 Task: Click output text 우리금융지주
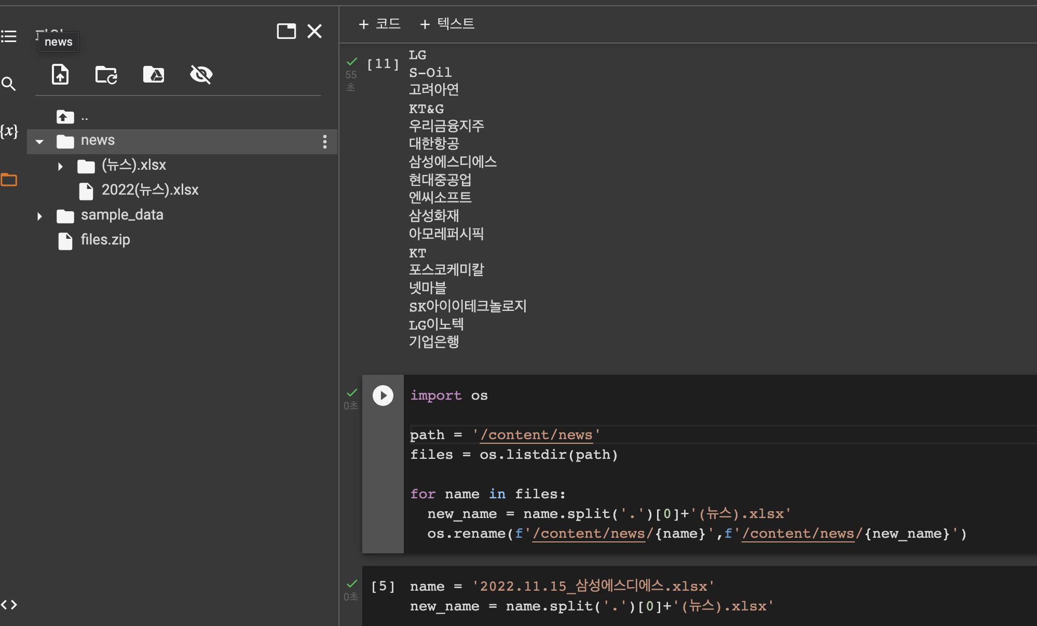pos(446,126)
